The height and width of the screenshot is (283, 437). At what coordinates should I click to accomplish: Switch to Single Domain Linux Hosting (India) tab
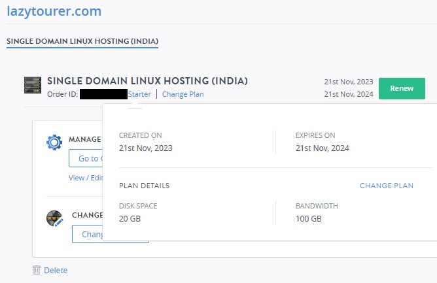[82, 41]
